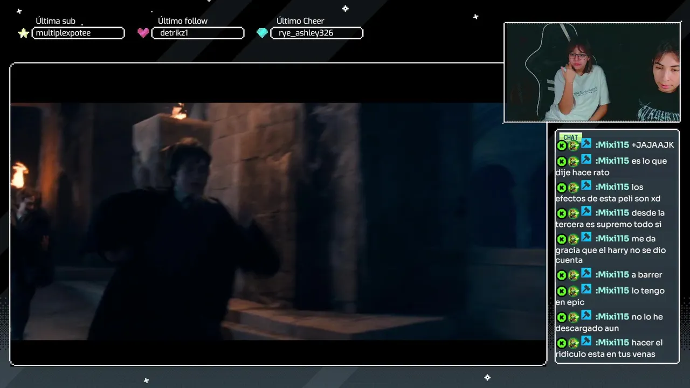Click blue pickaxe badge on 'los efectos' message
Viewport: 690px width, 388px height.
[x=586, y=186]
